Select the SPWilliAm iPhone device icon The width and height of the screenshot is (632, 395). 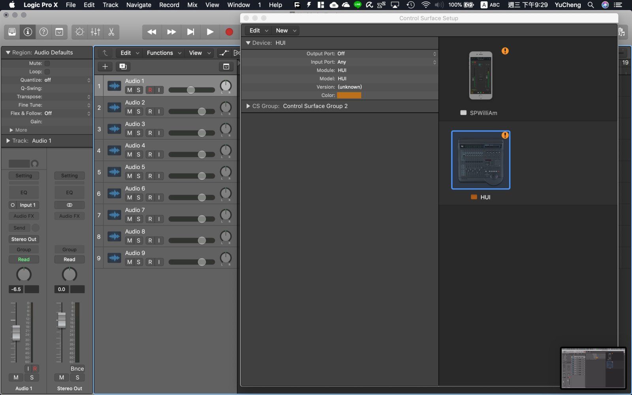tap(480, 75)
